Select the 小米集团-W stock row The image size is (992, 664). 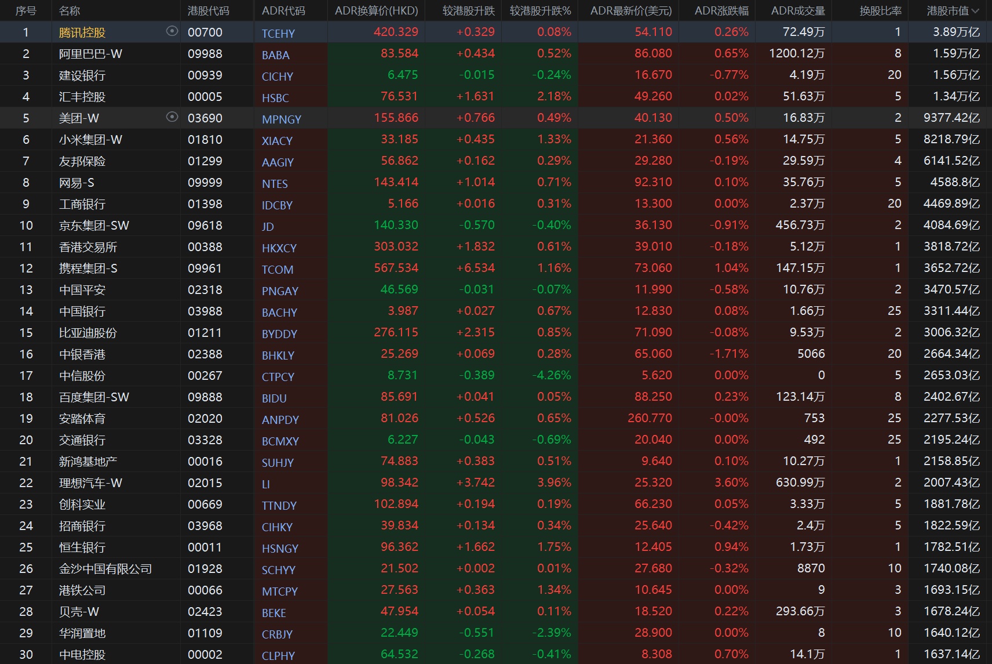pos(90,140)
